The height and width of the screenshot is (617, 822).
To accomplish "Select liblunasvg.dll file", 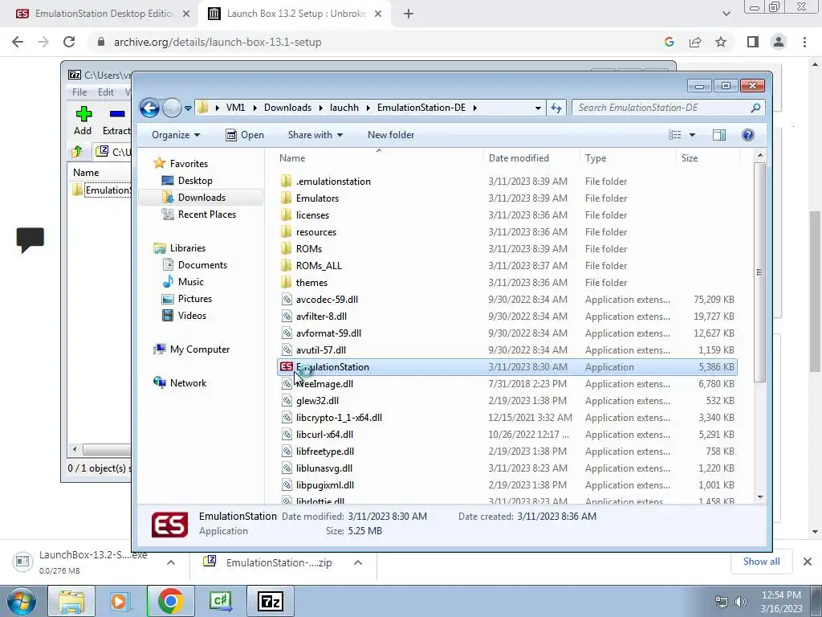I will 324,468.
